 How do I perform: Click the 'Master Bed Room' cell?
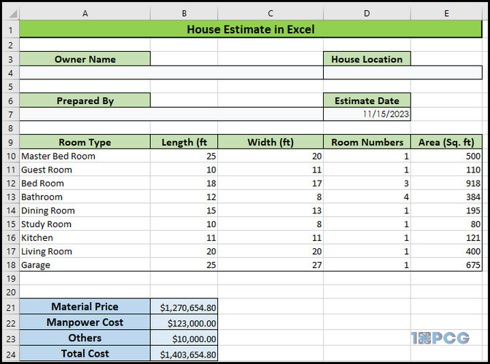point(85,156)
